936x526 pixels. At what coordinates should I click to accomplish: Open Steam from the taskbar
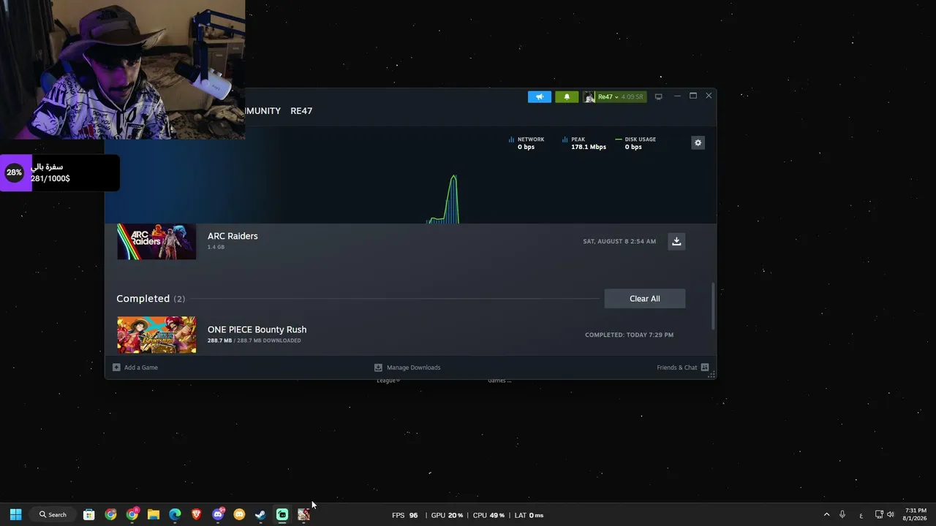click(x=260, y=515)
